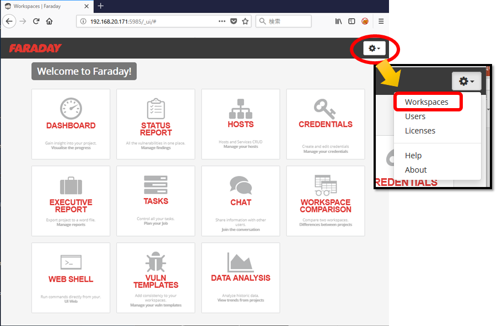Click the HOSTS title link
The height and width of the screenshot is (326, 497).
click(x=241, y=125)
